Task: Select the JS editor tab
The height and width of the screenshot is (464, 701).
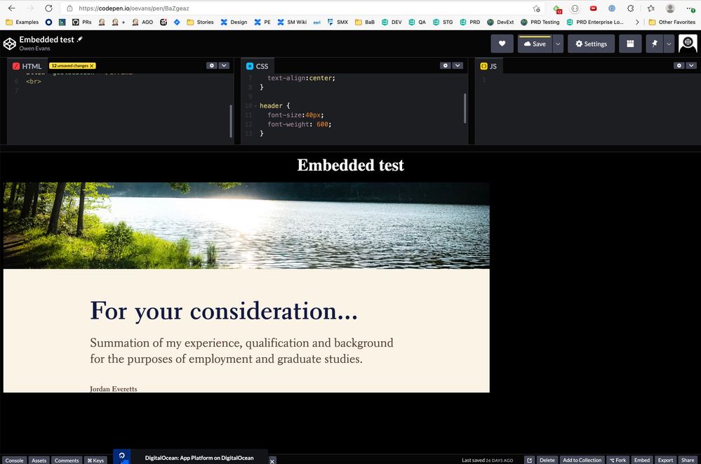Action: coord(488,66)
